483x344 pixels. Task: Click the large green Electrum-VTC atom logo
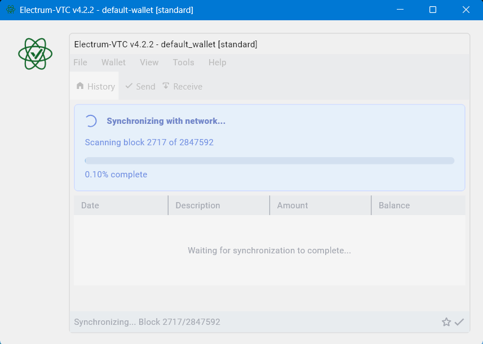pyautogui.click(x=35, y=54)
